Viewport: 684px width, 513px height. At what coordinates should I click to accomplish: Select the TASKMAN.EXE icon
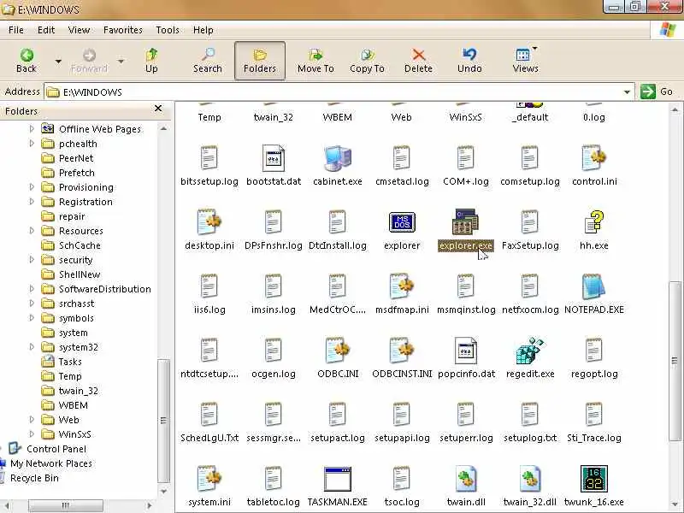coord(338,479)
